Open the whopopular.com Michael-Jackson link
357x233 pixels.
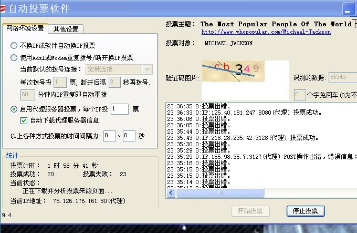coord(266,32)
